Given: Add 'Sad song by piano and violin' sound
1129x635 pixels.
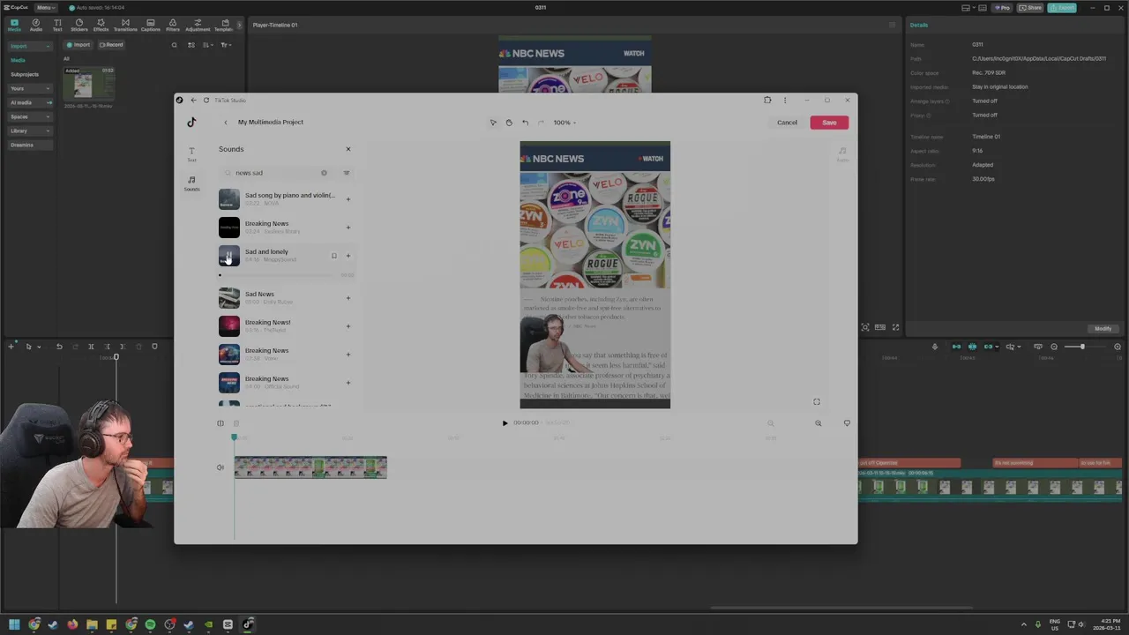Looking at the screenshot, I should click(348, 199).
